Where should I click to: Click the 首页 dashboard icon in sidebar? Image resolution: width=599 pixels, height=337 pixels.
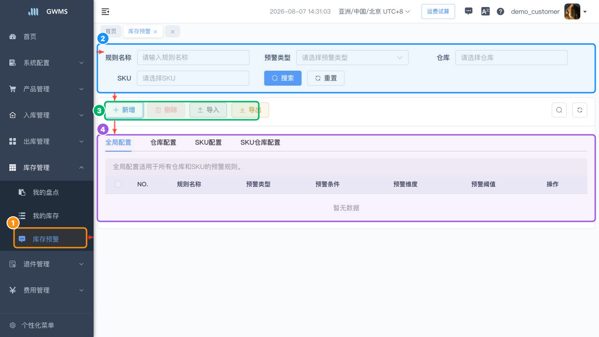[13, 37]
